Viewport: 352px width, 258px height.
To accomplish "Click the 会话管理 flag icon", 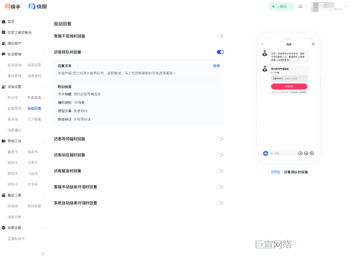I will pos(4,54).
